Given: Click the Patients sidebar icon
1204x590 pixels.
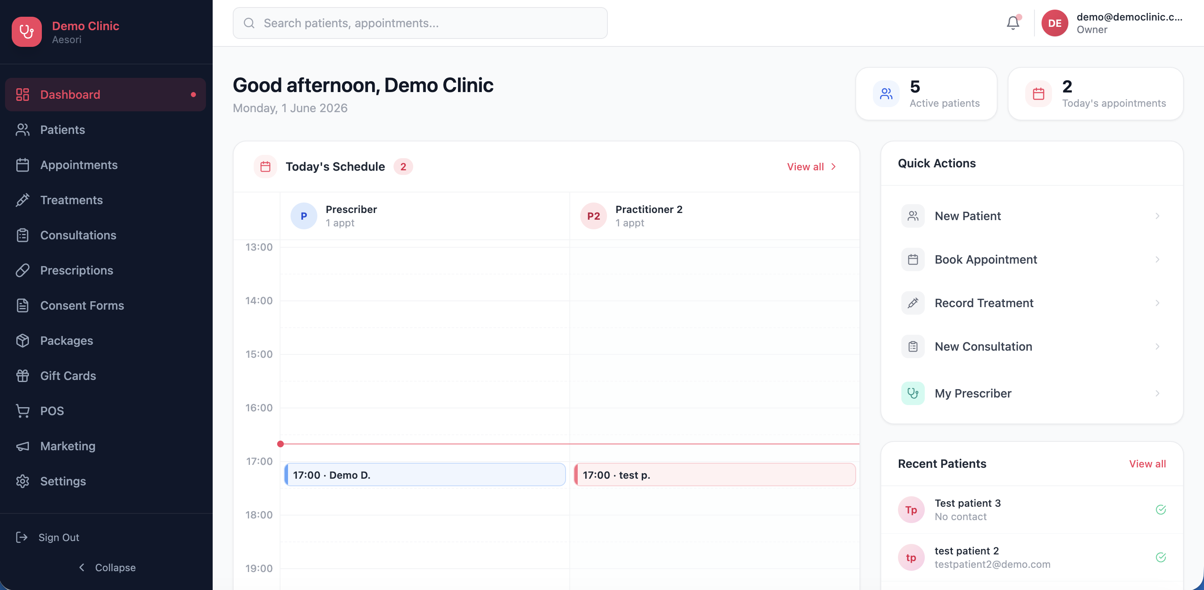Looking at the screenshot, I should pyautogui.click(x=23, y=129).
